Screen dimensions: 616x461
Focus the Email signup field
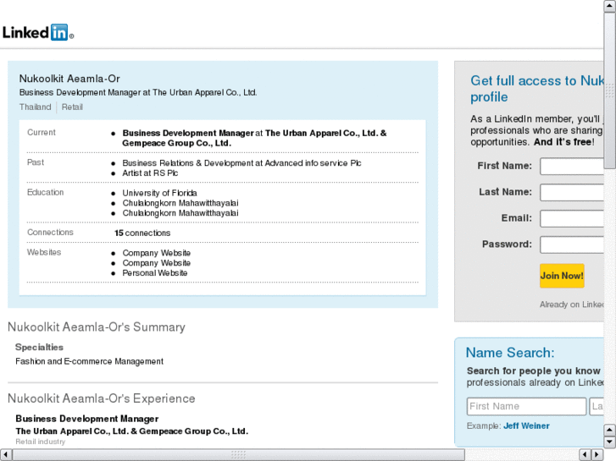(572, 218)
